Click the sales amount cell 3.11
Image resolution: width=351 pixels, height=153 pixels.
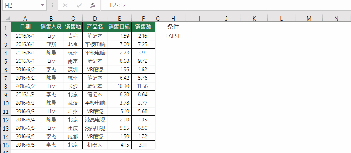click(143, 145)
